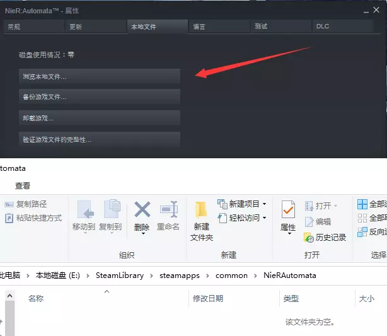Close the NieR:Automata properties window

[x=376, y=10]
